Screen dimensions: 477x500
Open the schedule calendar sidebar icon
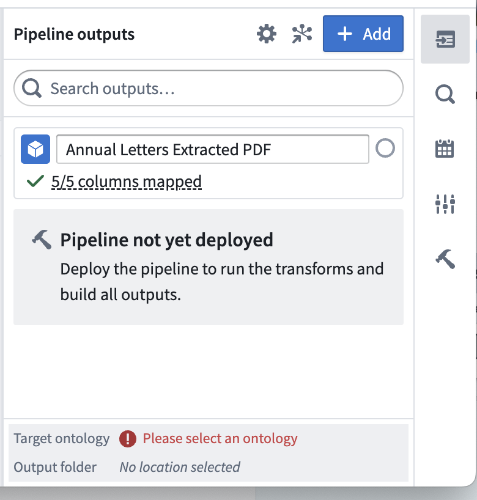445,149
